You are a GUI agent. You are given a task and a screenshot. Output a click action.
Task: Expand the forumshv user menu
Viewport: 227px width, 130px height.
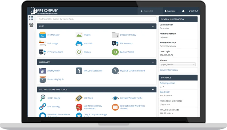171,11
